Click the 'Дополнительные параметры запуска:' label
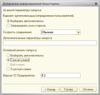100x95 pixels. tap(28, 38)
